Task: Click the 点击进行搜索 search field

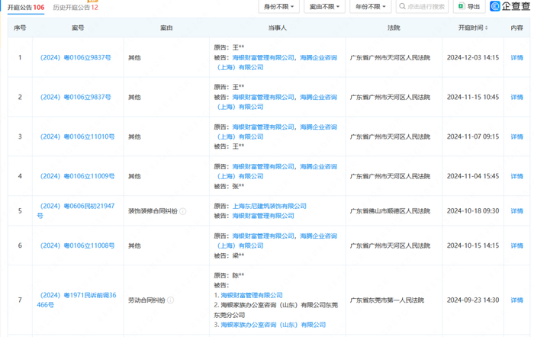Action: pos(427,7)
